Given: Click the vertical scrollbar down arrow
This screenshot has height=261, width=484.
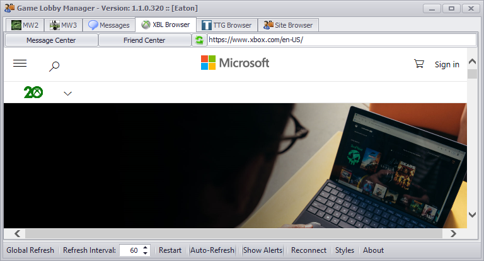Looking at the screenshot, I should [472, 214].
